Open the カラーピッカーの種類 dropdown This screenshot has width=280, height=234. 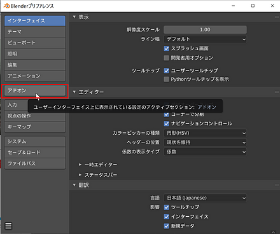[205, 133]
